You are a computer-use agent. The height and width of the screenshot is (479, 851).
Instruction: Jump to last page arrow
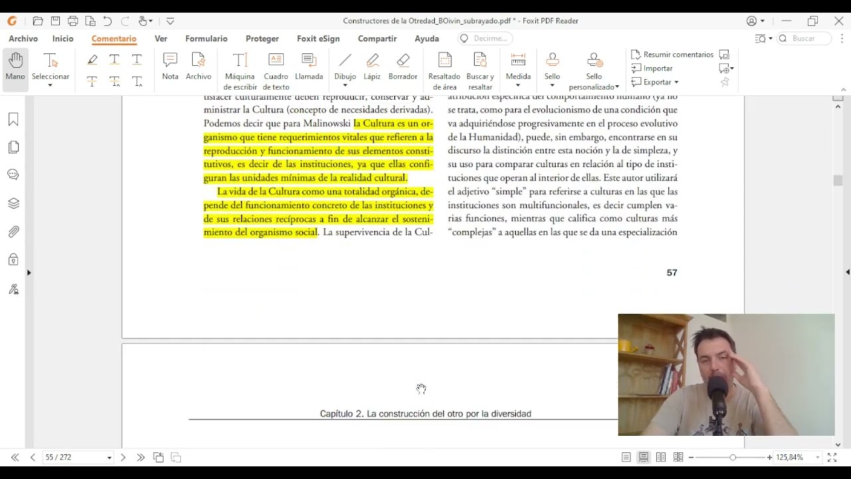tap(140, 458)
